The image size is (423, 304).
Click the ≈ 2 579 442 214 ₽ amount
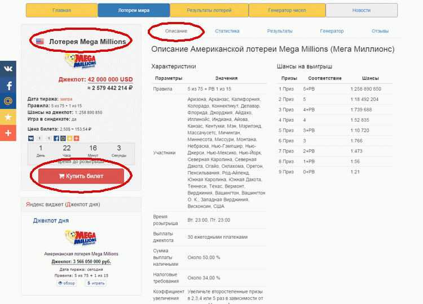(110, 88)
